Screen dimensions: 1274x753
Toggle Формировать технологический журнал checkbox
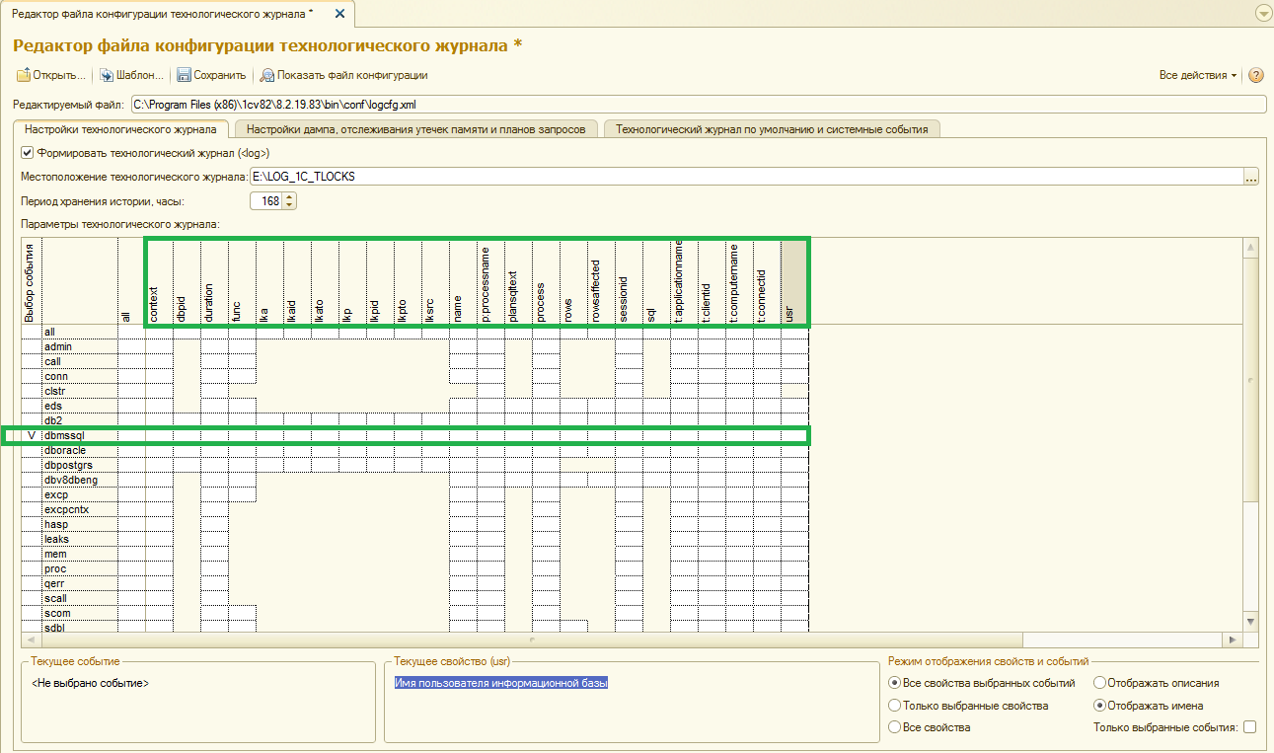click(x=28, y=153)
